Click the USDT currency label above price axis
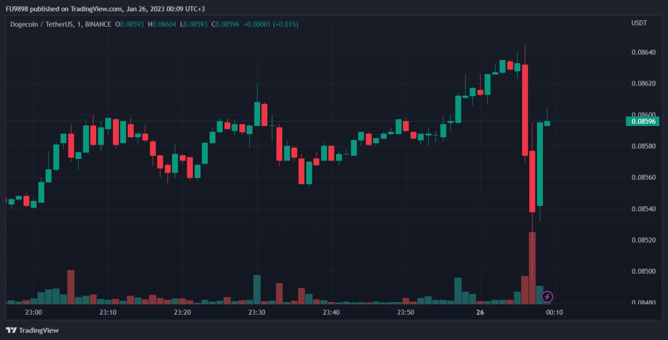 point(639,23)
